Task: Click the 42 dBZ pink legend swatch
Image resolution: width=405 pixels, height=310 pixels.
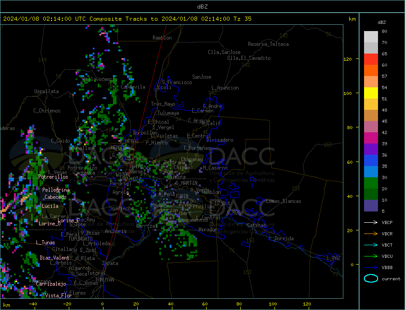Action: [371, 127]
